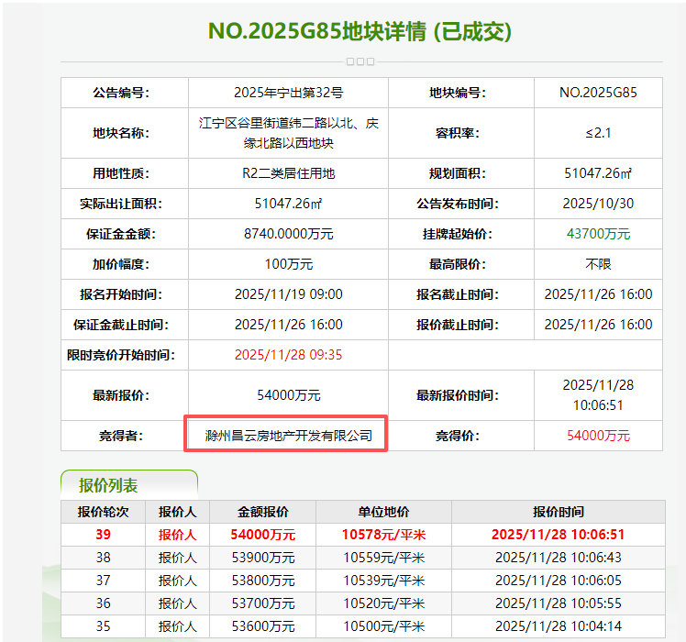Screen dimensions: 686x642
Task: Select announcement number 2025年宁出第32号
Action: [x=288, y=93]
